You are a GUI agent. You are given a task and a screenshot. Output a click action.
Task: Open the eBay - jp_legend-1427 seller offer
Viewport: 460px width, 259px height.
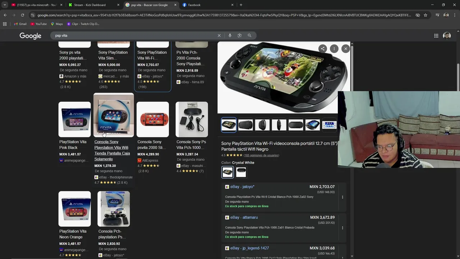(249, 248)
